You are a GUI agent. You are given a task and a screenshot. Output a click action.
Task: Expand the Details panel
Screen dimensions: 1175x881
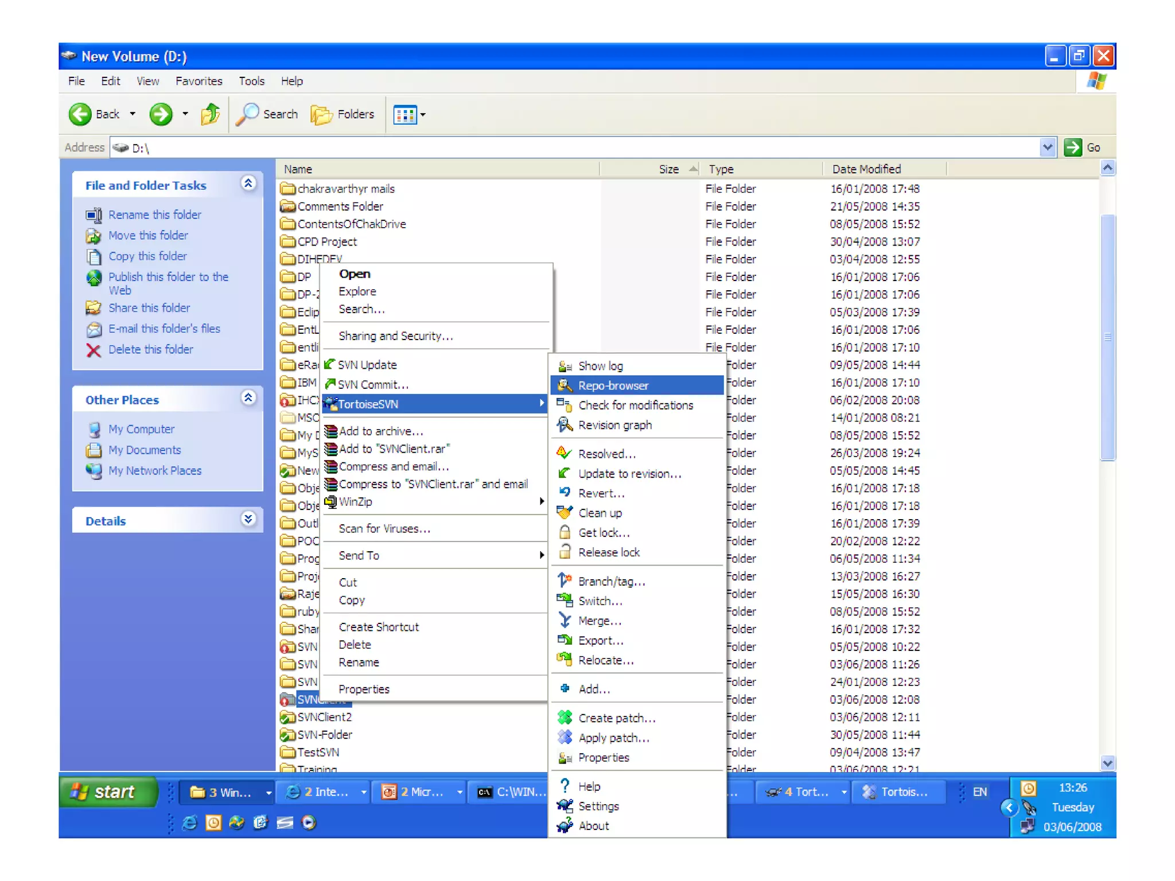248,520
